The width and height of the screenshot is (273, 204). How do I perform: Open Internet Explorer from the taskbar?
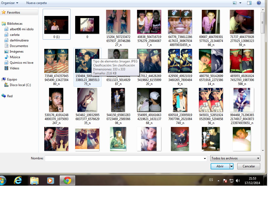click(x=18, y=180)
